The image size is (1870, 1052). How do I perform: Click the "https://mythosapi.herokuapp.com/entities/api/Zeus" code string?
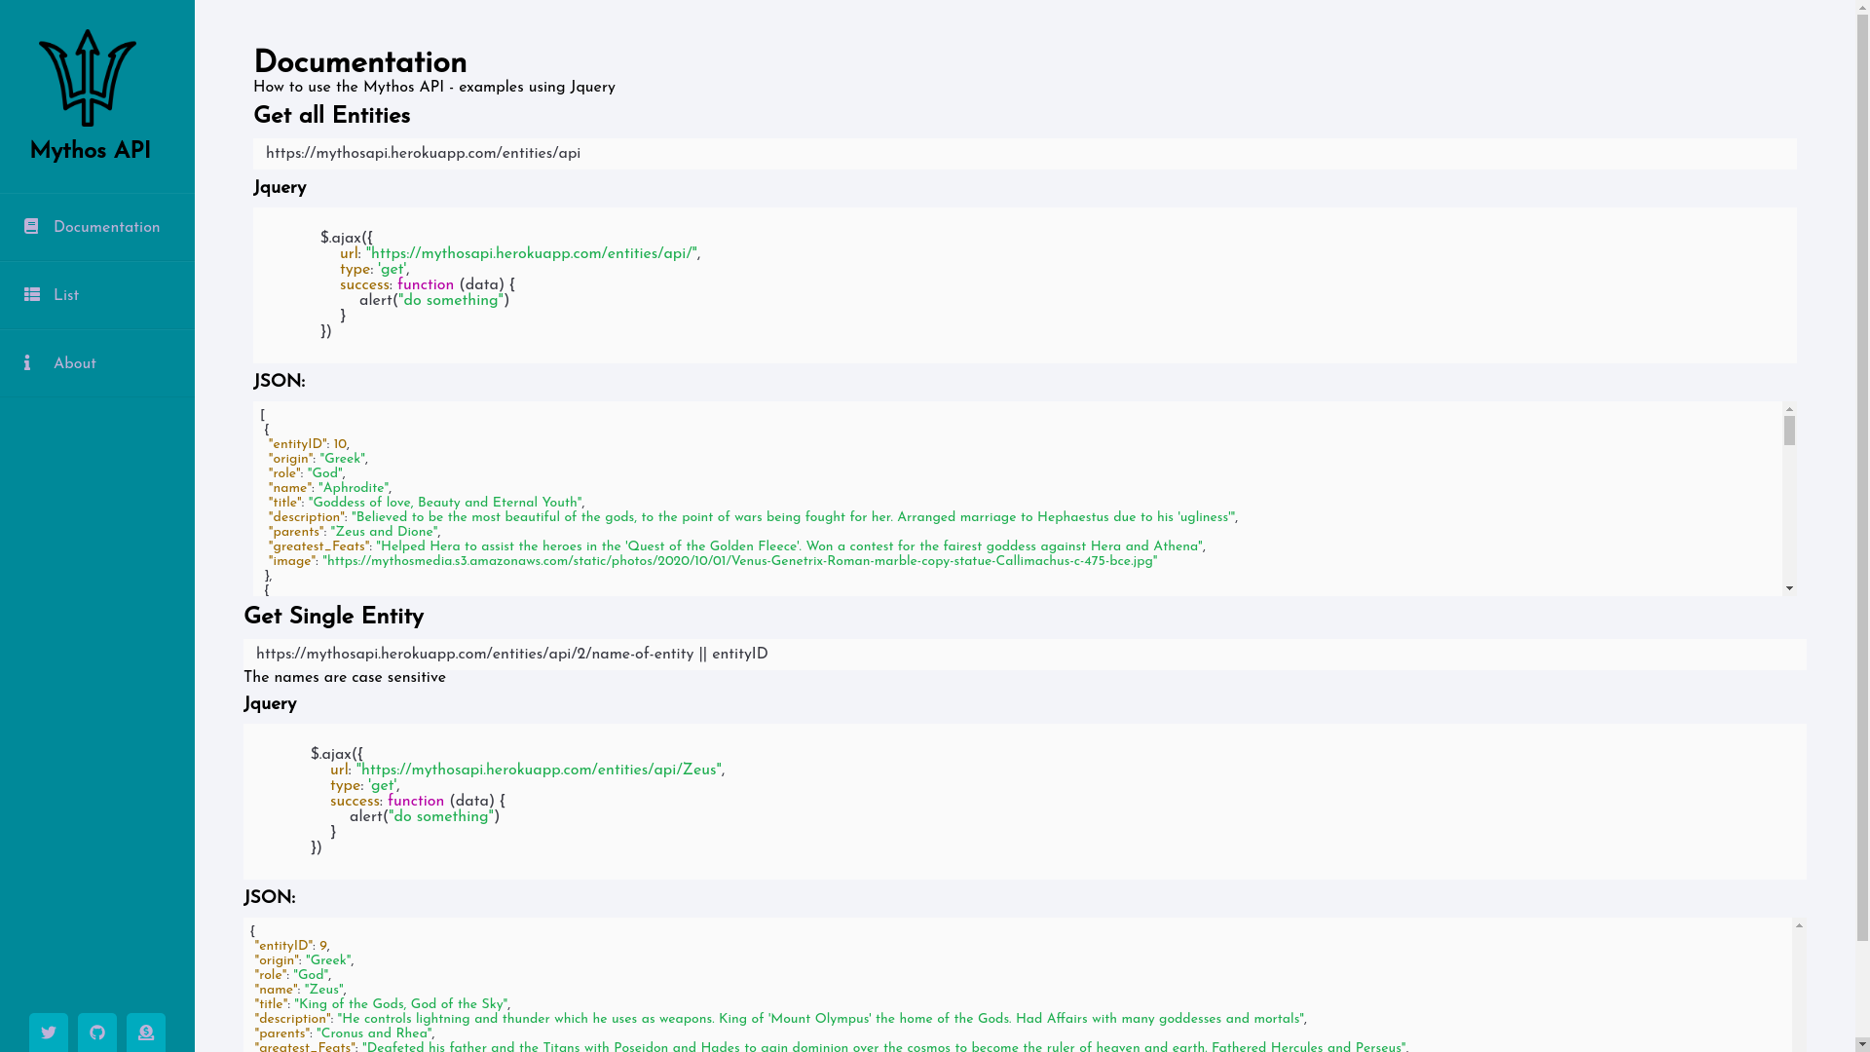pos(539,770)
